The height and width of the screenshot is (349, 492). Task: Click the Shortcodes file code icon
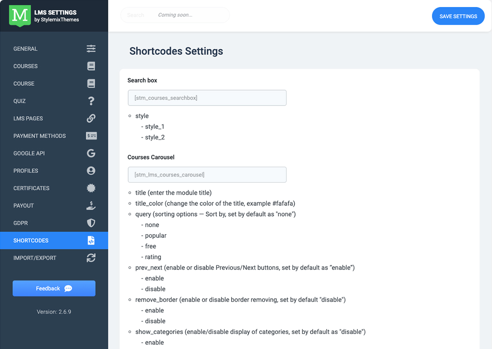click(x=91, y=241)
